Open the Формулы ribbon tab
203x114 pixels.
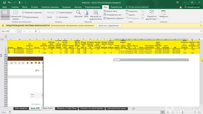click(67, 7)
